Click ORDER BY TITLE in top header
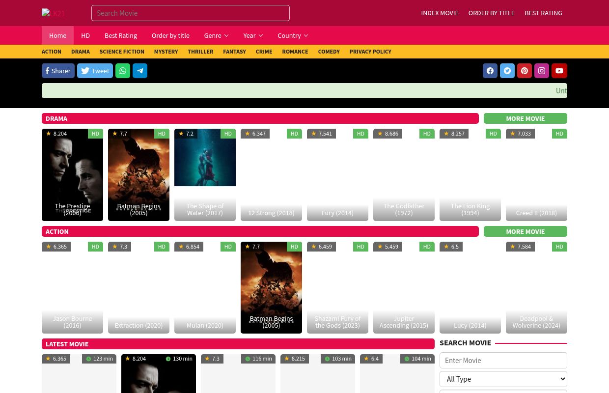This screenshot has height=393, width=609. tap(492, 13)
